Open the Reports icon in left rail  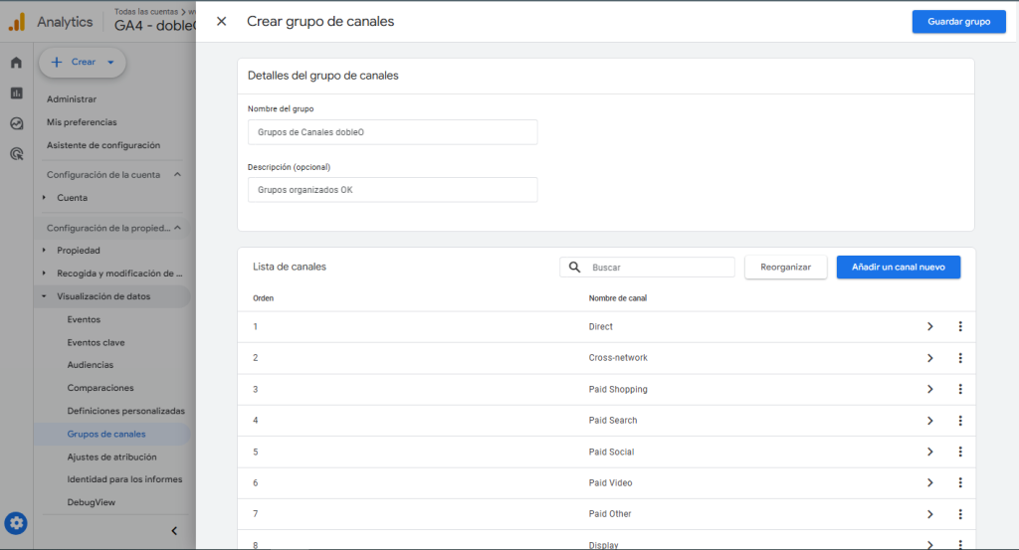click(16, 93)
